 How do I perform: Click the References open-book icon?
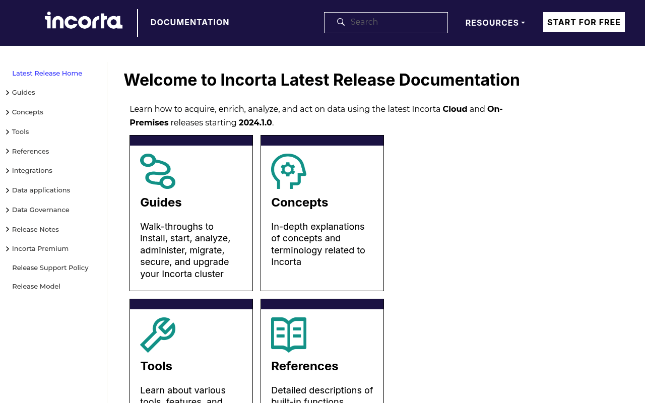(289, 335)
